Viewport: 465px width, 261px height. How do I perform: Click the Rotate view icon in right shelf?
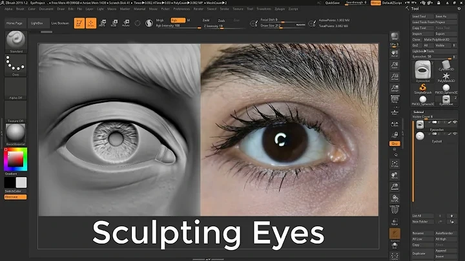click(x=395, y=198)
